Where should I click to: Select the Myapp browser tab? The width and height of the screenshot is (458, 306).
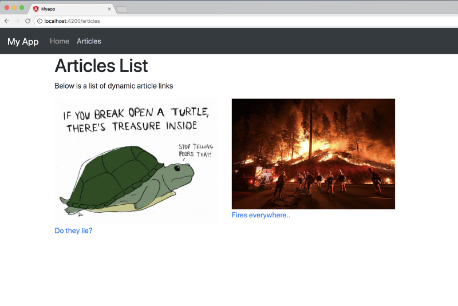72,9
